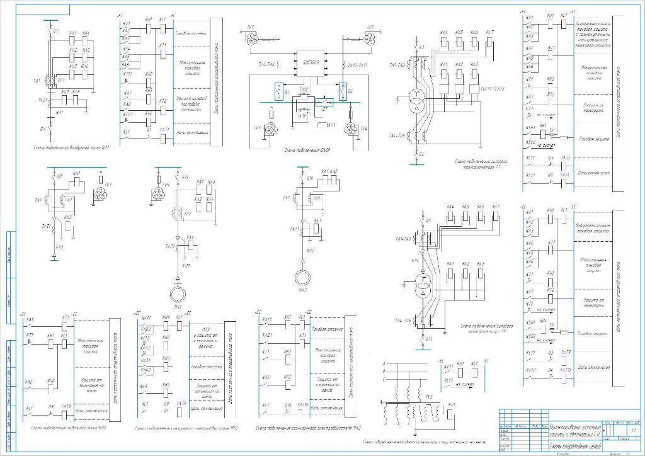645x456 pixels.
Task: Click the 'Схема подключения БАВР' caption
Action: [x=307, y=151]
